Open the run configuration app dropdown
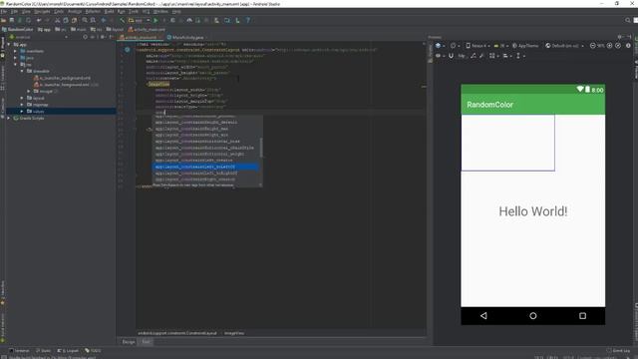The image size is (638, 359). [x=140, y=20]
